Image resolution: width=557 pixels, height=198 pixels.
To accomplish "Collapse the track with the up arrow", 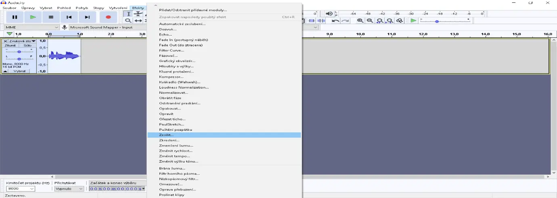I will [x=5, y=71].
